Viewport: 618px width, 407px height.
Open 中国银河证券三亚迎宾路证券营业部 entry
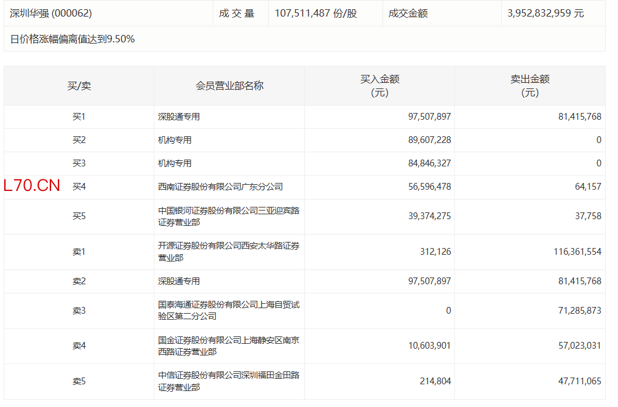pyautogui.click(x=228, y=216)
